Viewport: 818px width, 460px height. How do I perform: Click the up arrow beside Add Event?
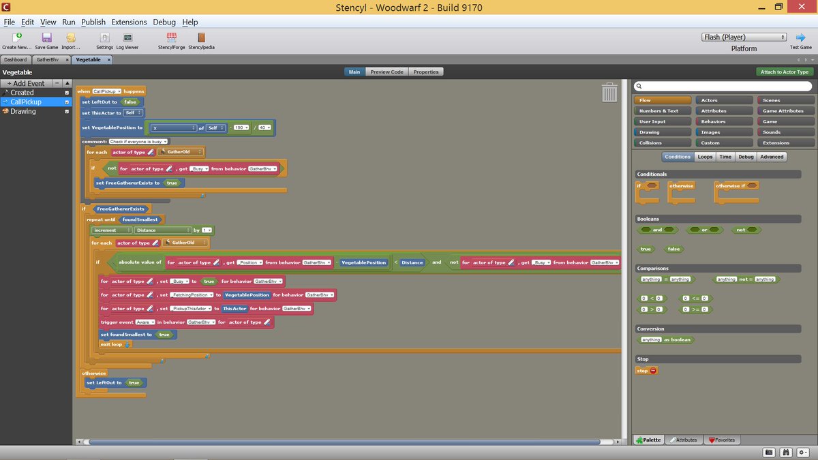point(66,83)
